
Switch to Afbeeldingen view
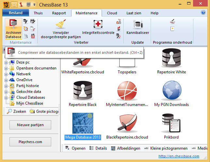click(126, 148)
